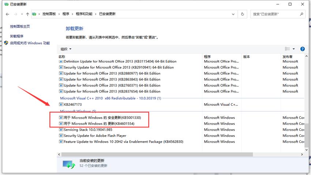
Task: Click icon beside KB4601554 update
Action: click(61, 124)
